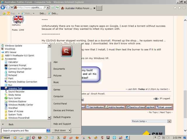The height and width of the screenshot is (140, 187).
Task: Click the Search programs and files field
Action: pos(24,131)
